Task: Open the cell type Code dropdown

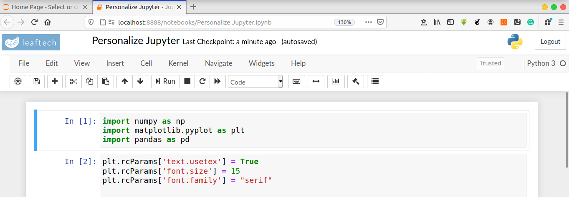Action: coord(255,82)
